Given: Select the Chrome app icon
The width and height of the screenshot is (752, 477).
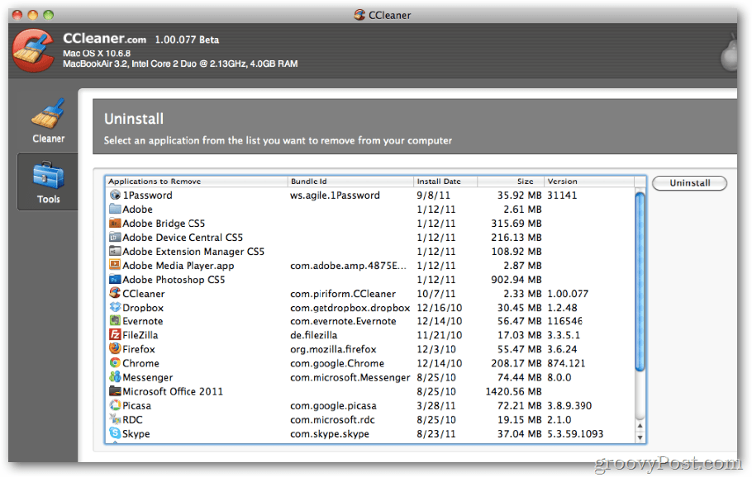Looking at the screenshot, I should point(115,362).
